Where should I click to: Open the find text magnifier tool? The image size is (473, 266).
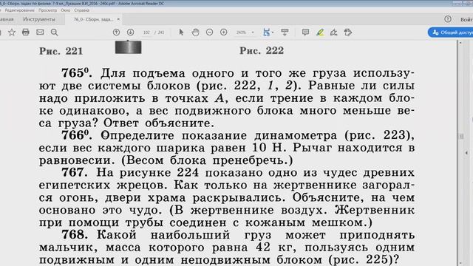[x=54, y=33]
